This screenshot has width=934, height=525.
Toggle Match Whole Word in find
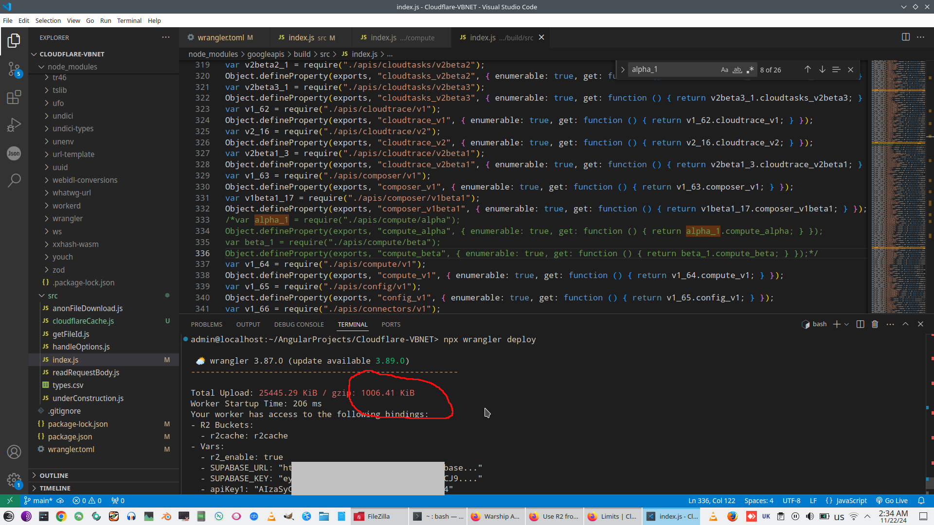(x=737, y=70)
